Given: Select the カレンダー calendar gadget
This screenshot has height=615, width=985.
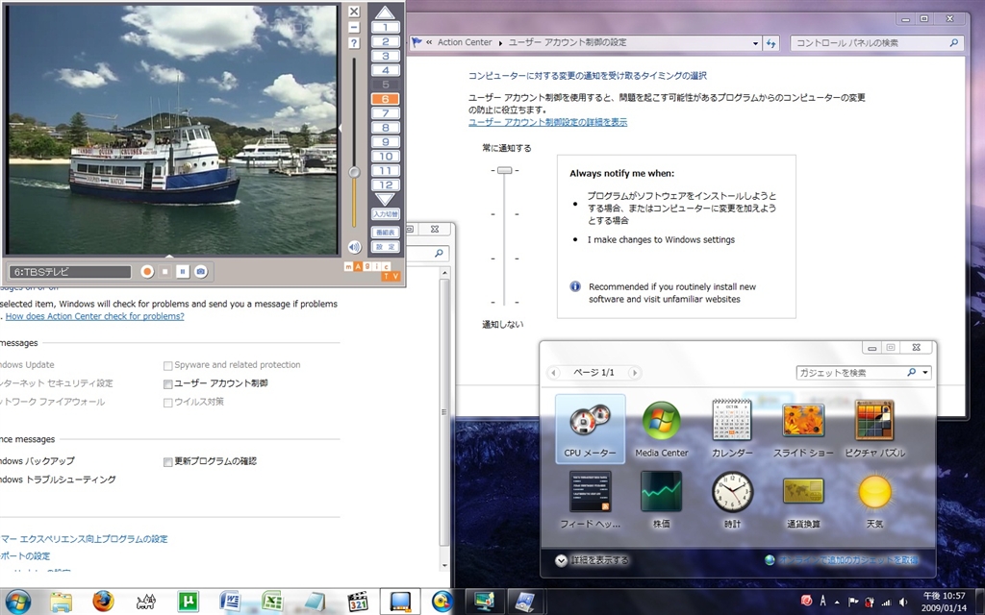Looking at the screenshot, I should point(732,429).
